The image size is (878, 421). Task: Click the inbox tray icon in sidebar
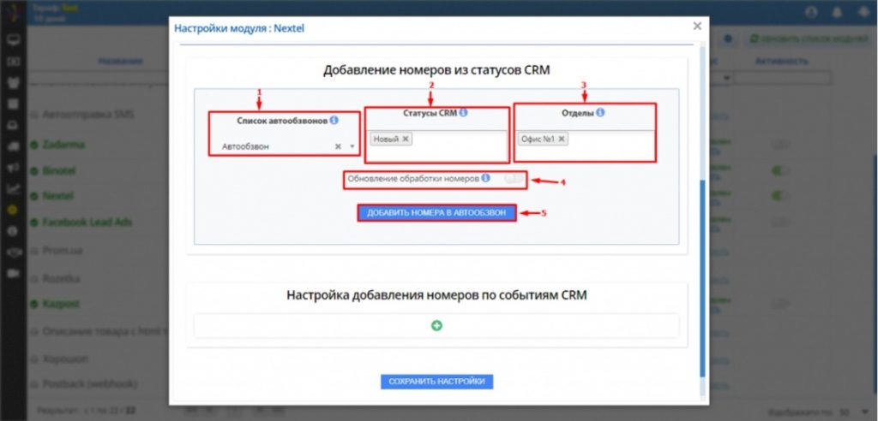(14, 125)
